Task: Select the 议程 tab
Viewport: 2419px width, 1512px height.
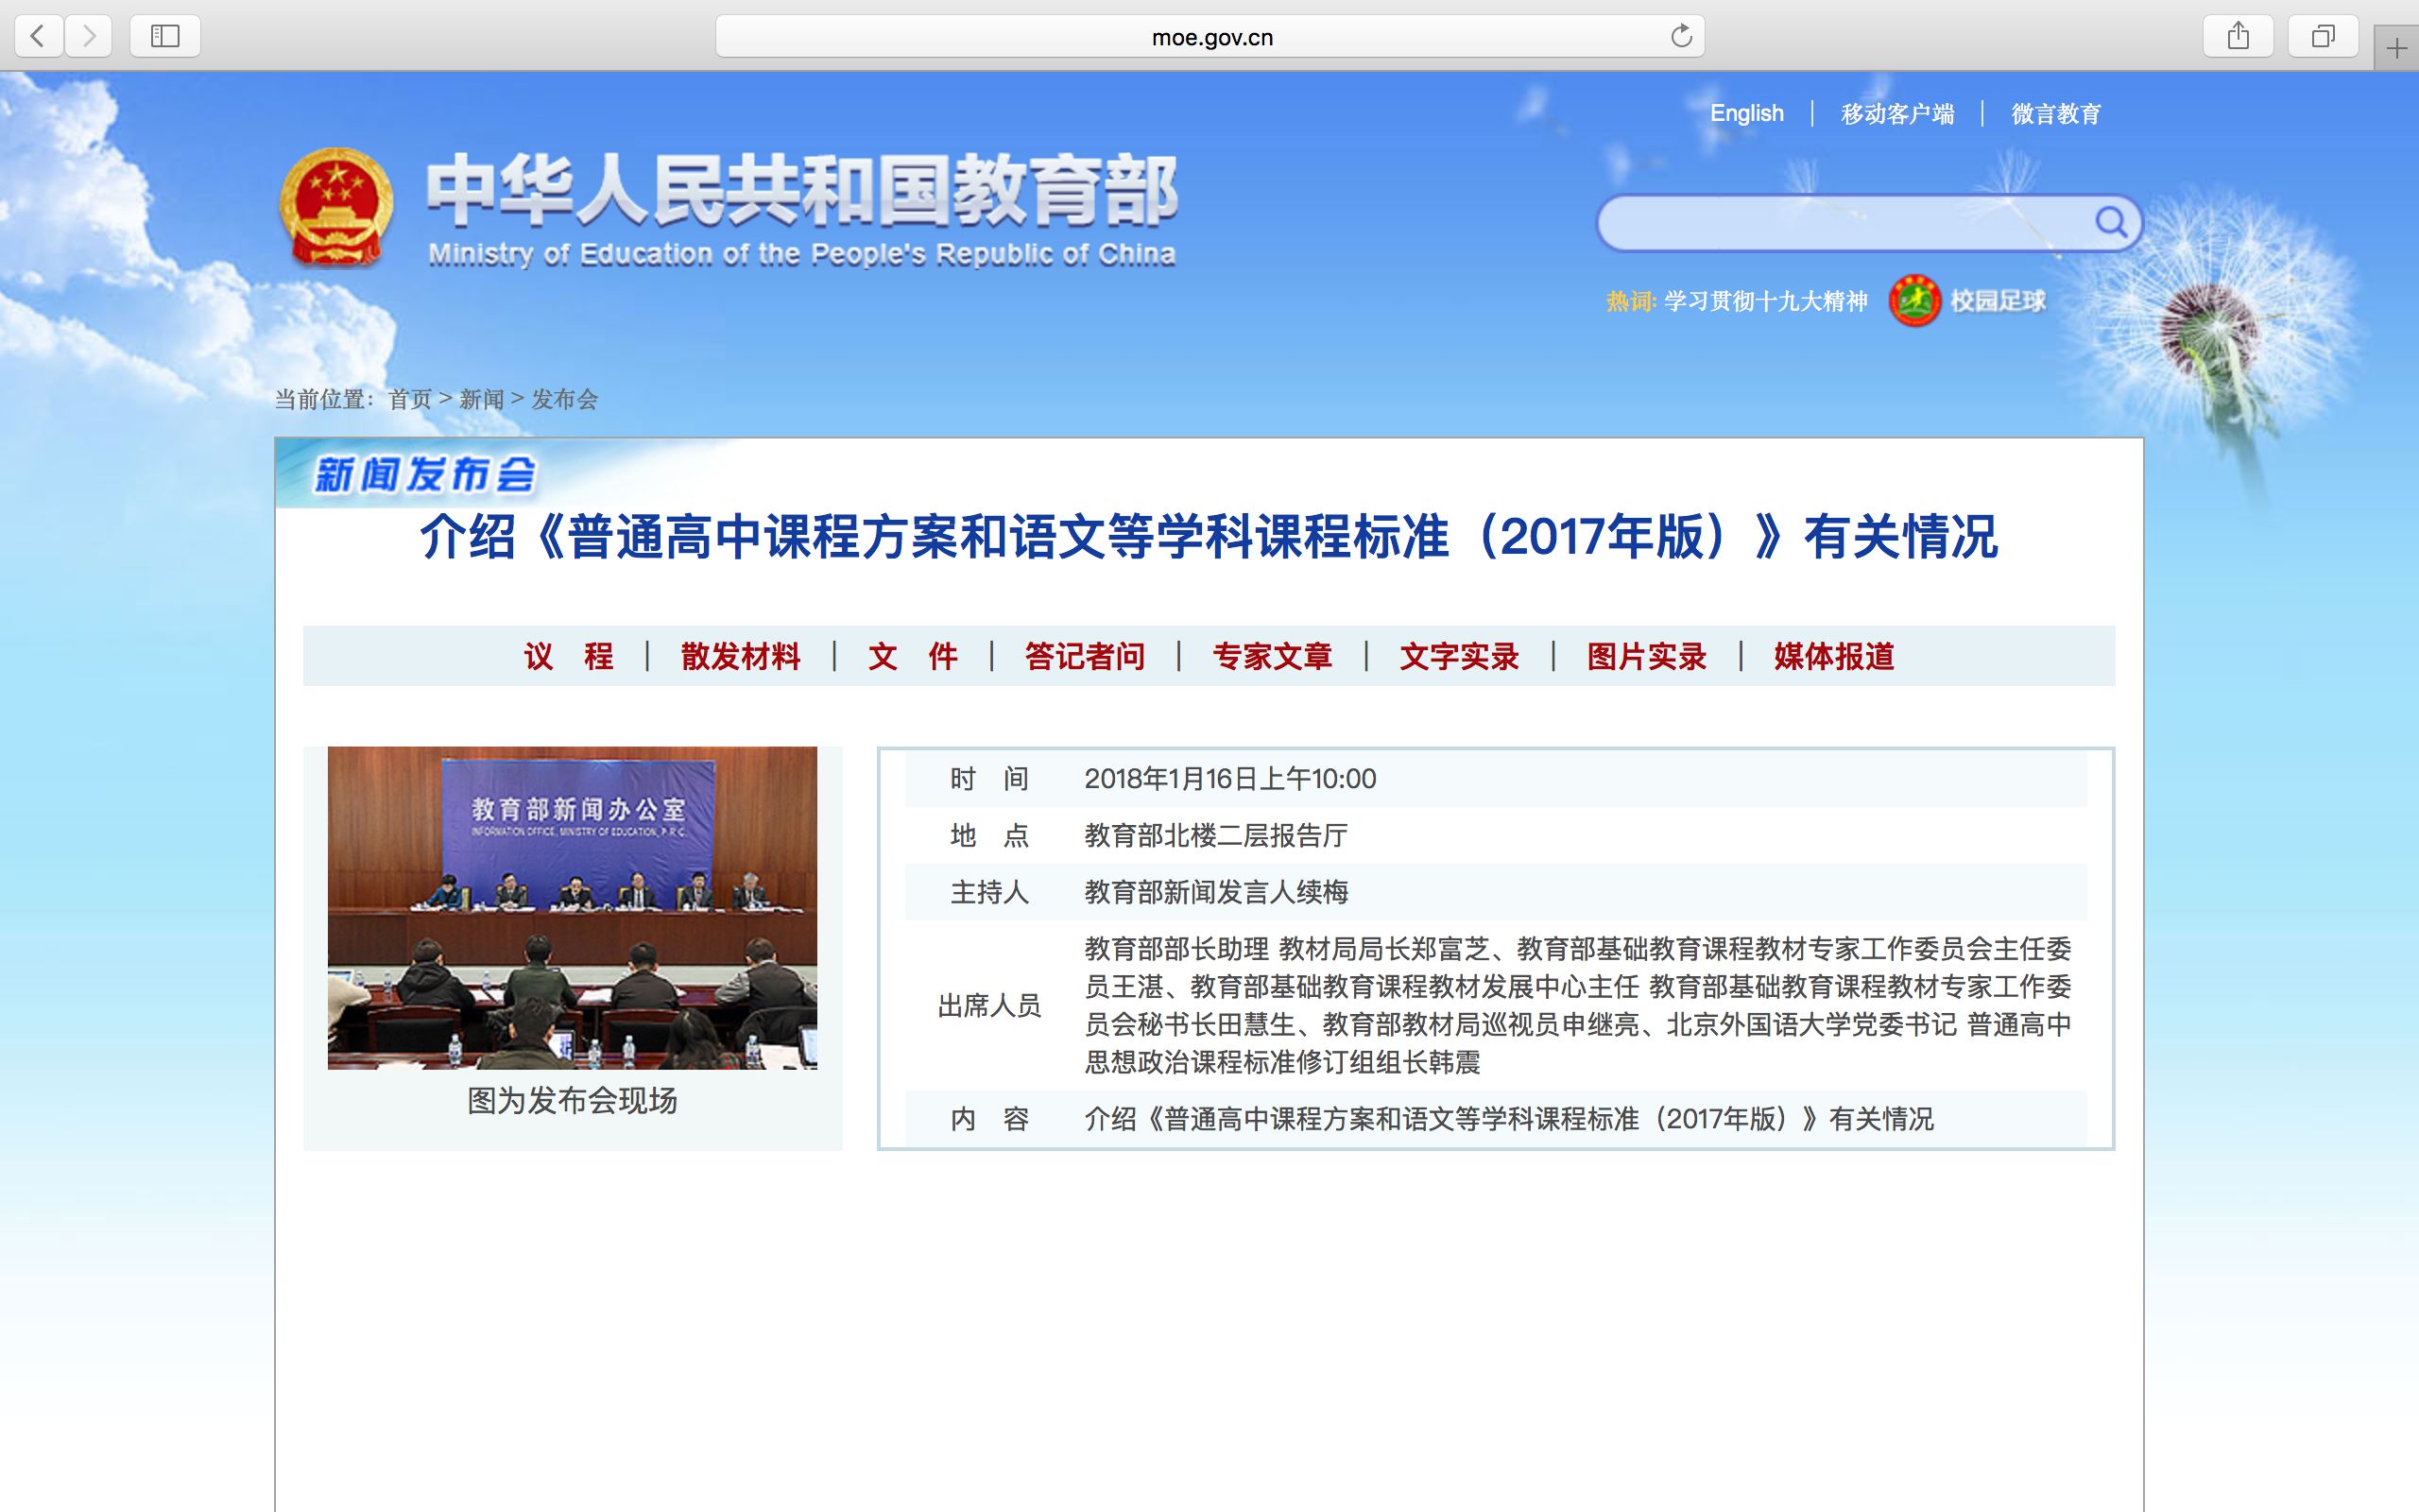Action: coord(568,657)
